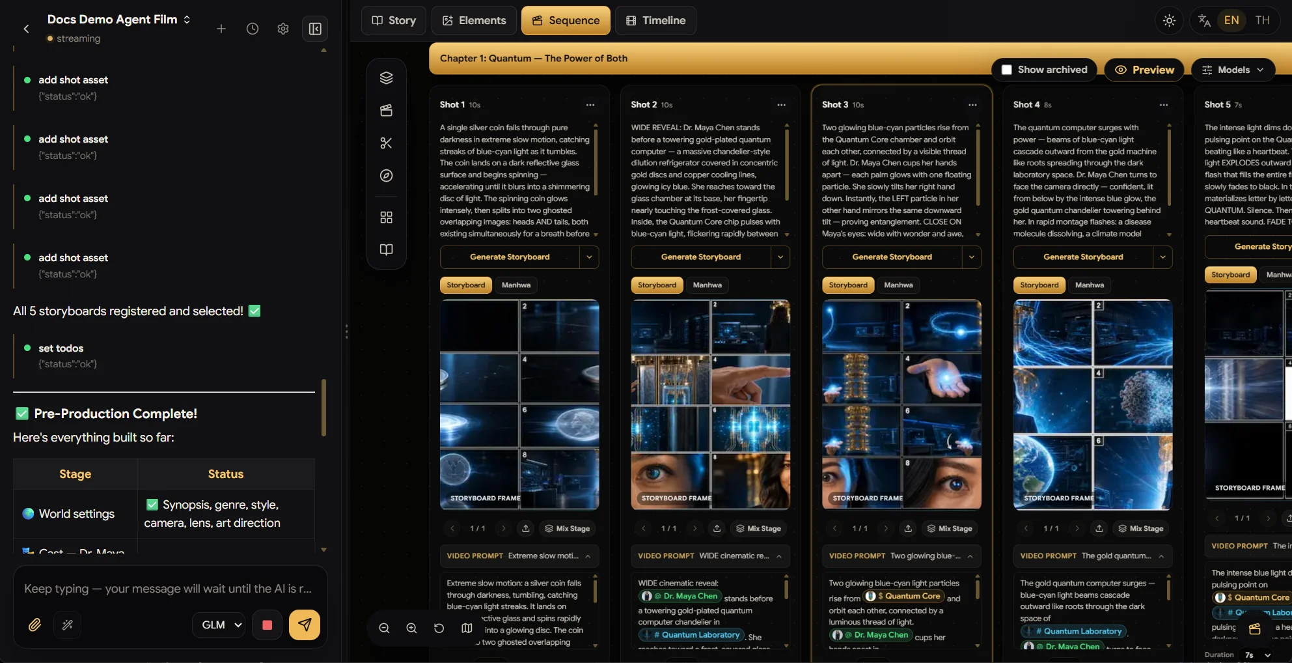This screenshot has height=663, width=1292.
Task: Collapse the chat side panel
Action: click(x=315, y=29)
